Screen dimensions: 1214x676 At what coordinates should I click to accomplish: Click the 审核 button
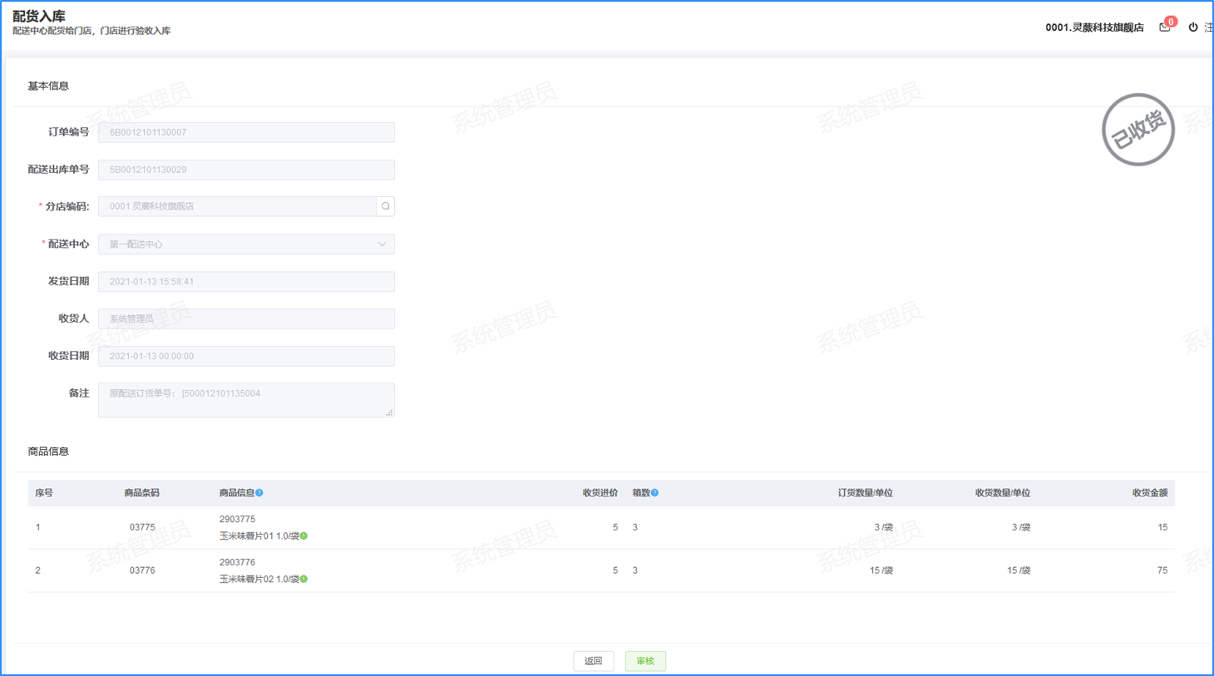click(x=645, y=661)
